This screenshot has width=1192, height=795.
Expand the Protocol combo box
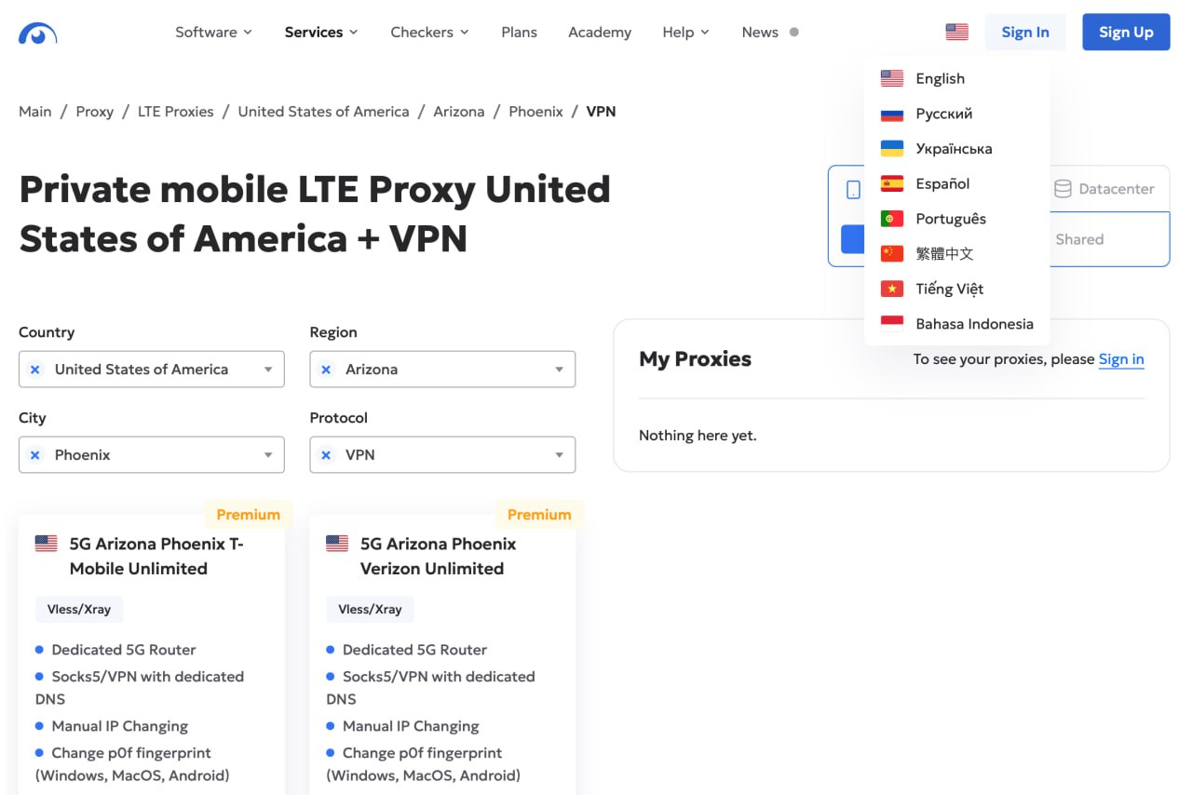[442, 455]
